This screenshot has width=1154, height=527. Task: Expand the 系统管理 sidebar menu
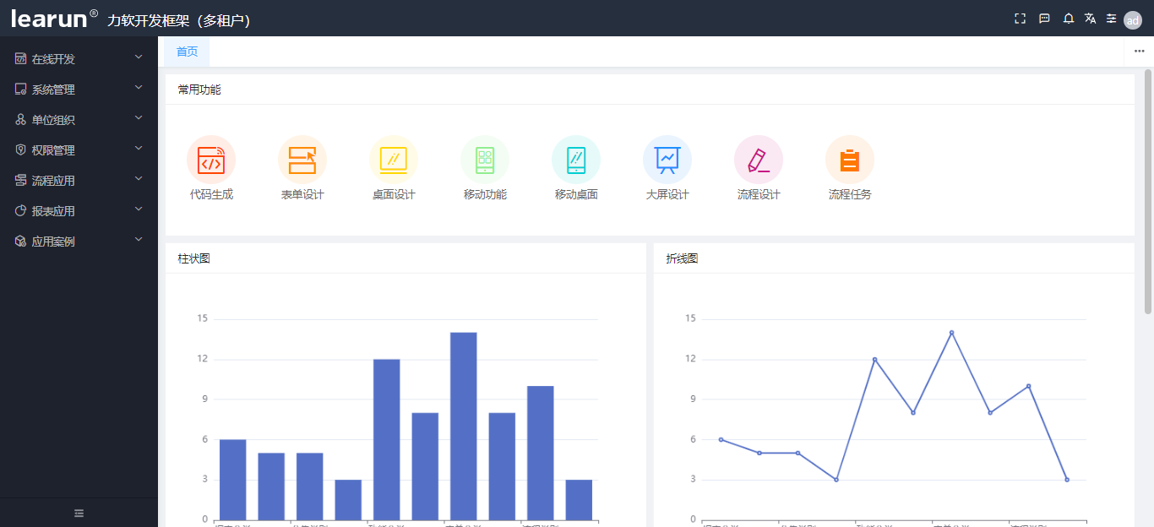(79, 90)
